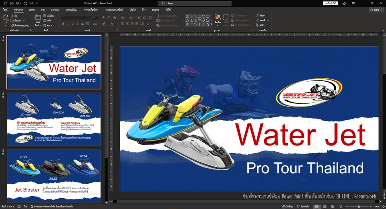Clear all formatting with eraser A icon

(115, 17)
